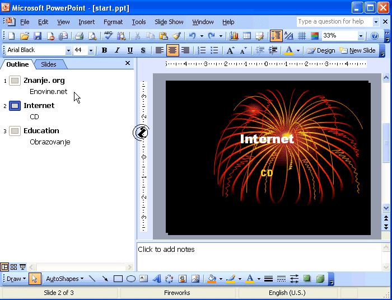Toggle Show/Hide Grid
Image resolution: width=392 pixels, height=300 pixels.
tap(302, 36)
